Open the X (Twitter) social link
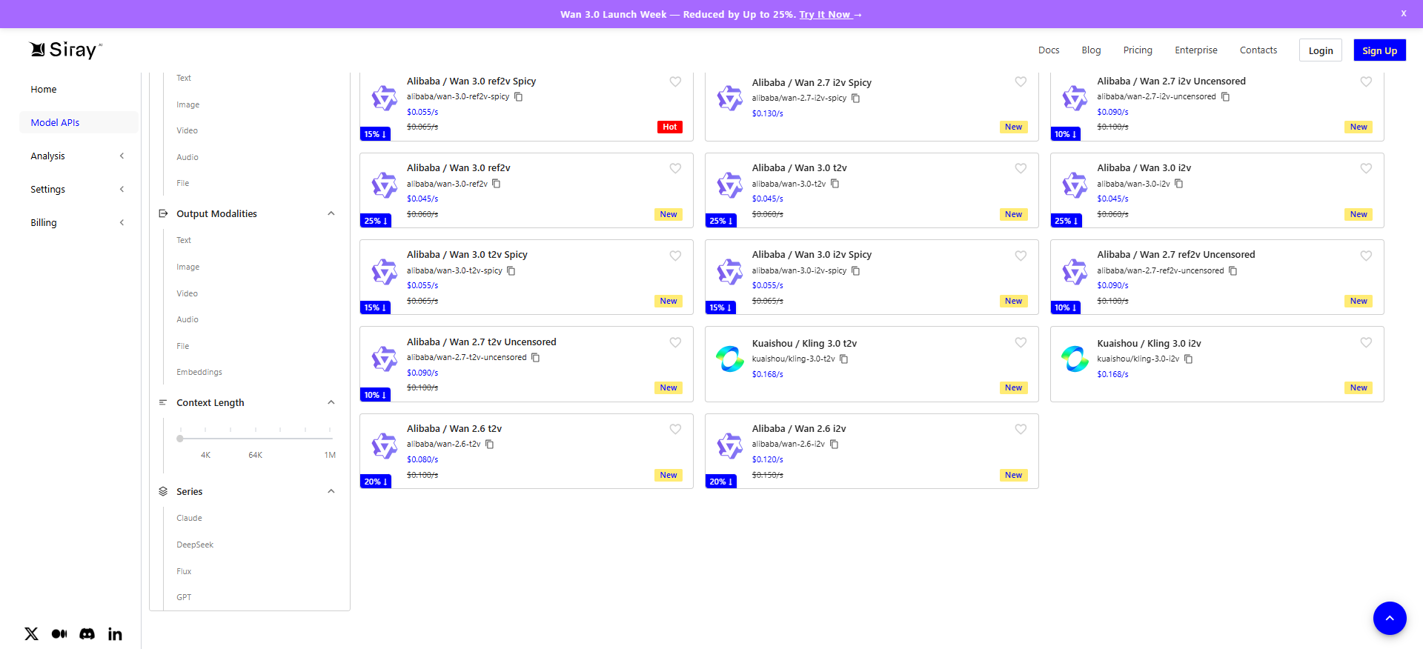 pyautogui.click(x=31, y=633)
